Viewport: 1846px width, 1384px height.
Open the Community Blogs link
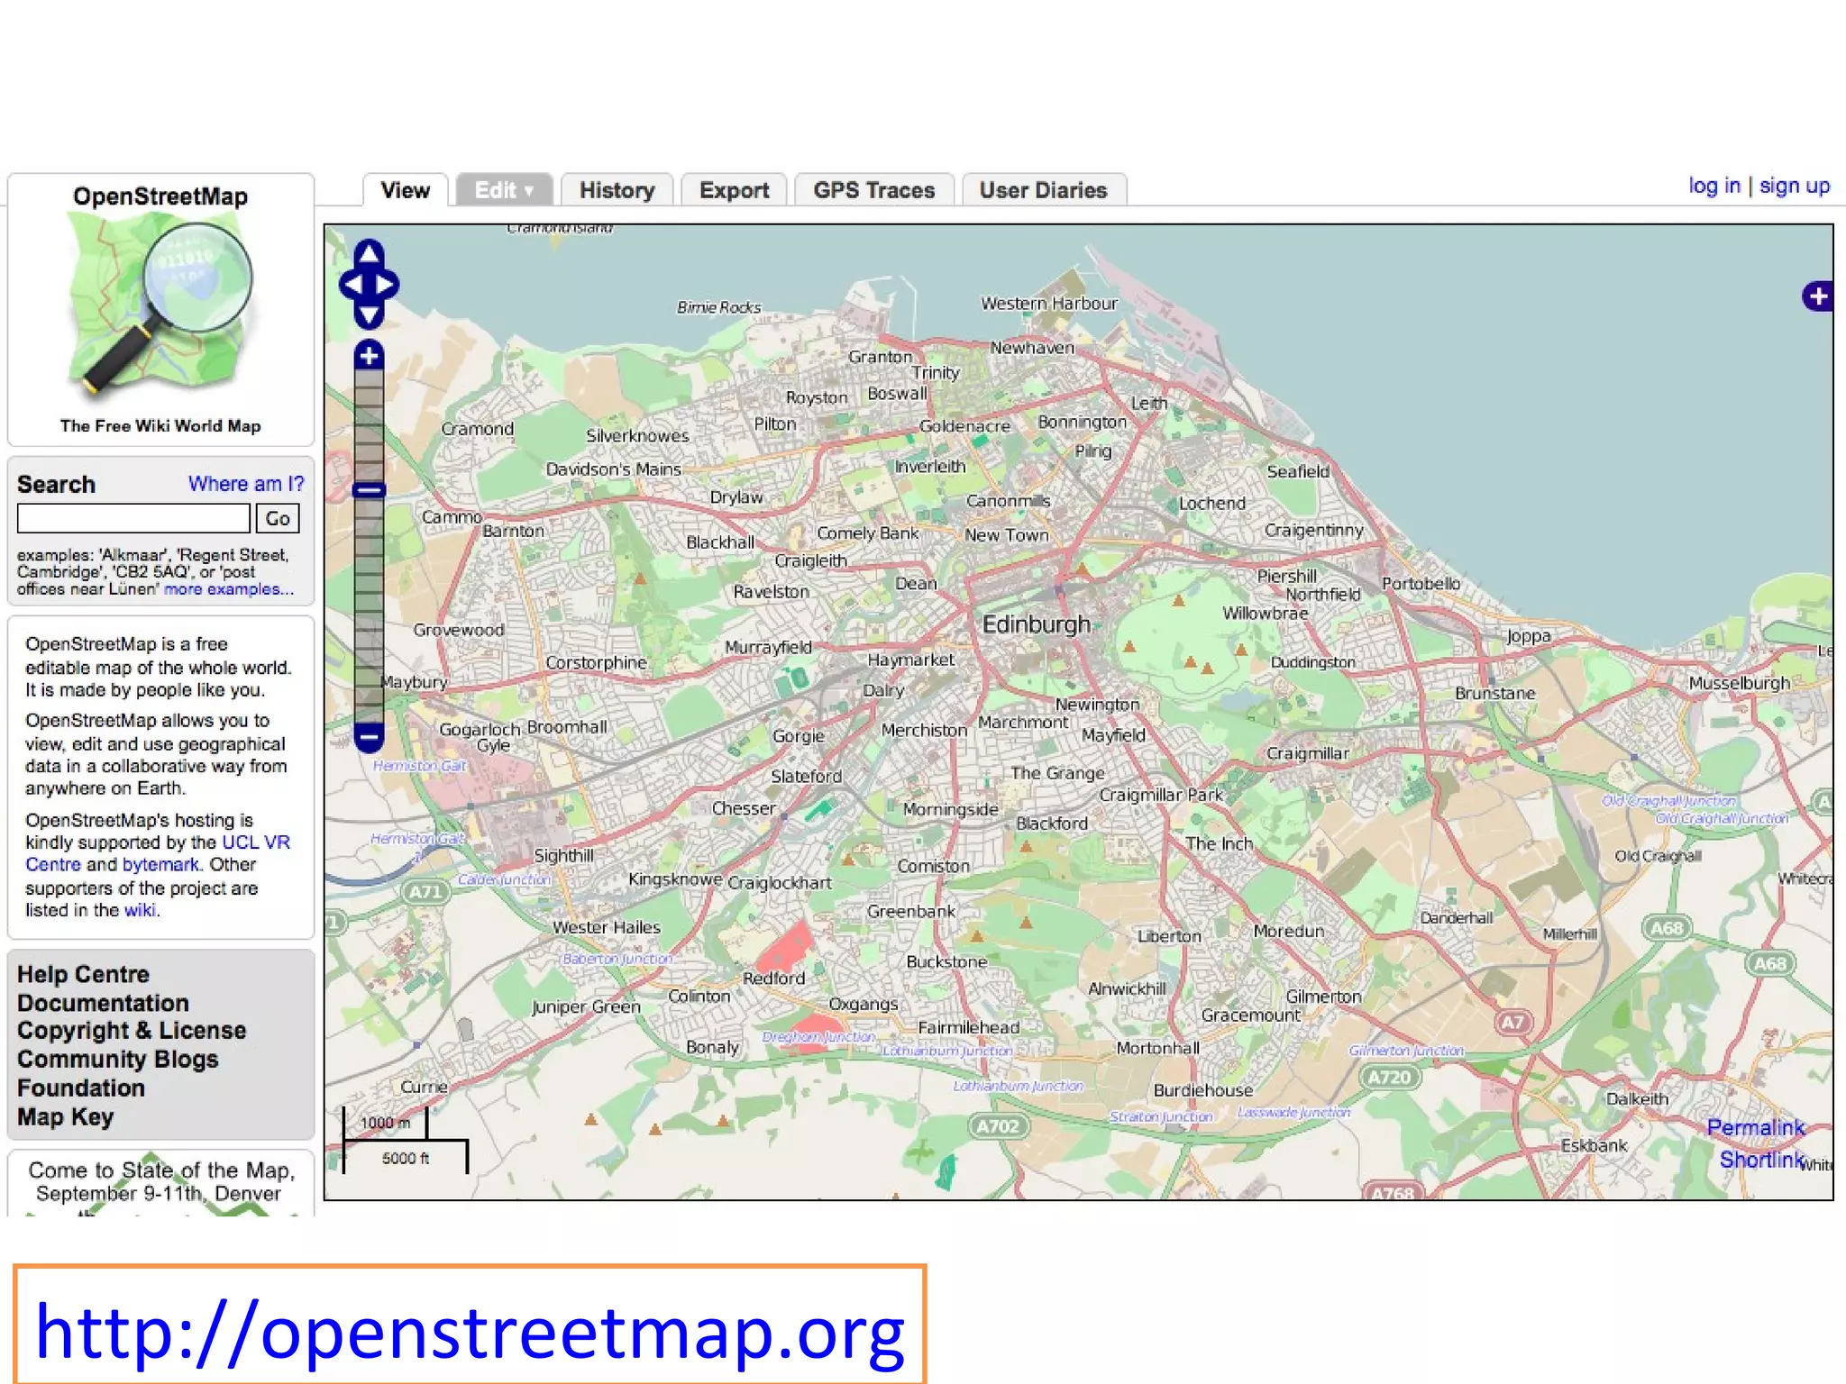click(117, 1060)
